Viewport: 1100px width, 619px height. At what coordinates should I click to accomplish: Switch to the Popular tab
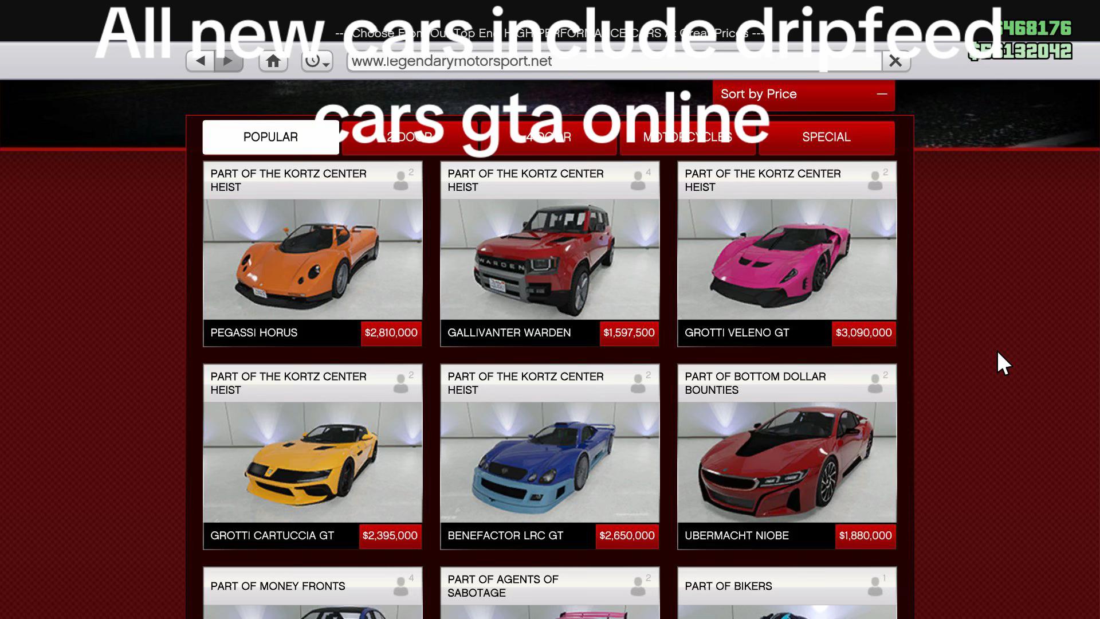tap(270, 137)
